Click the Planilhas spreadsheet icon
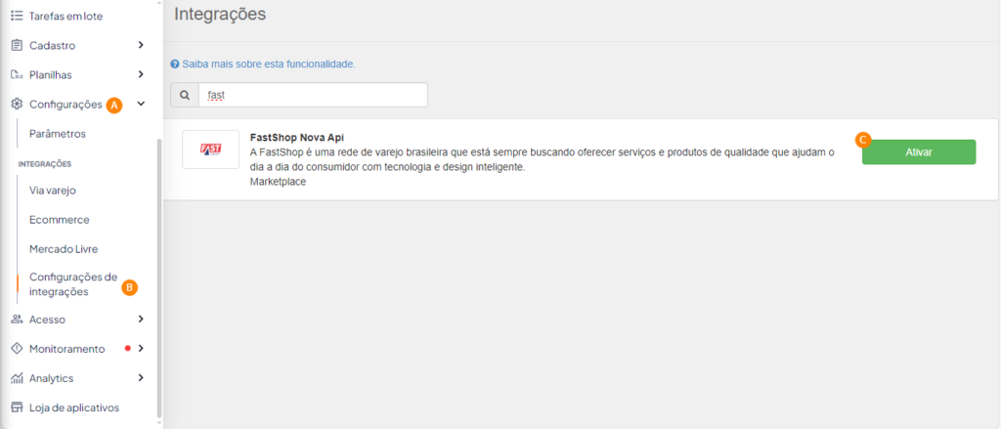This screenshot has height=429, width=1001. click(x=18, y=74)
